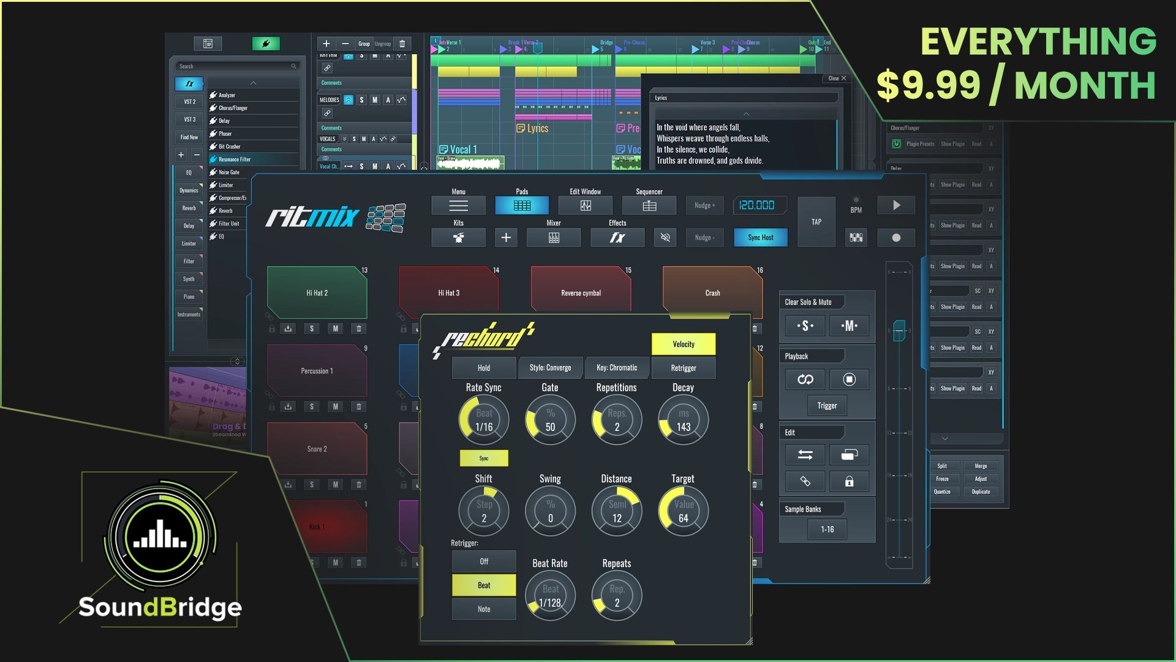Collapse the lyrics panel chevron
Image resolution: width=1176 pixels, height=662 pixels.
tap(745, 114)
